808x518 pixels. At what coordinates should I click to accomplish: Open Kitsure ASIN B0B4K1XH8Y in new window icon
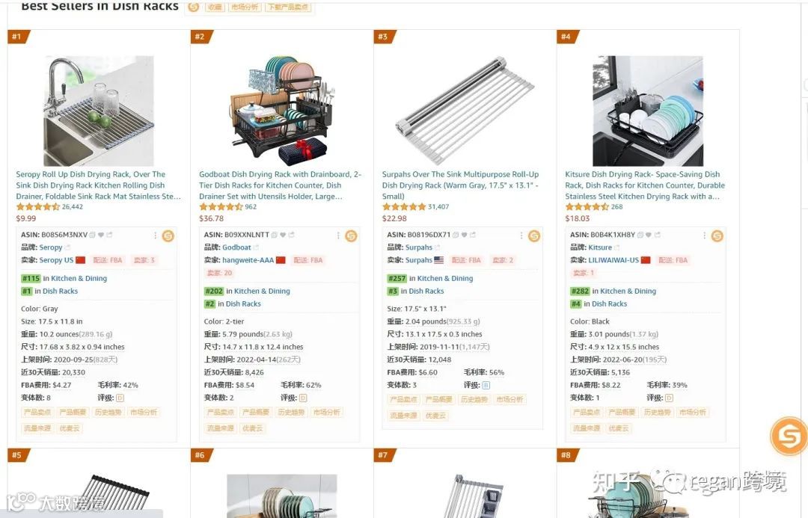point(658,235)
